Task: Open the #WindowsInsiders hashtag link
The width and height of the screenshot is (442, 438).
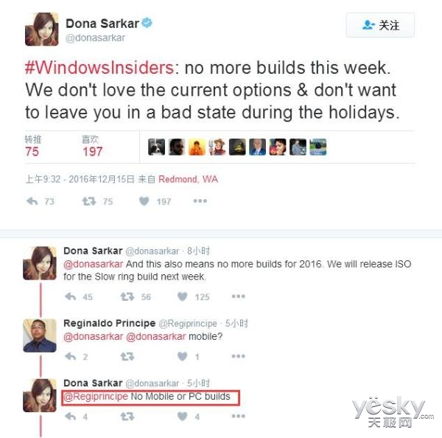Action: [99, 68]
